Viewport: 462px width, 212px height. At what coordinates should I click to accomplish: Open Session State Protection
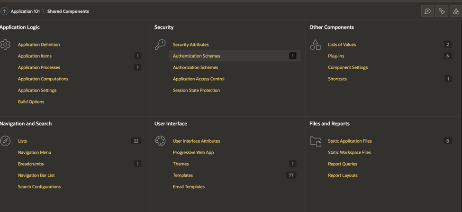[x=196, y=90]
